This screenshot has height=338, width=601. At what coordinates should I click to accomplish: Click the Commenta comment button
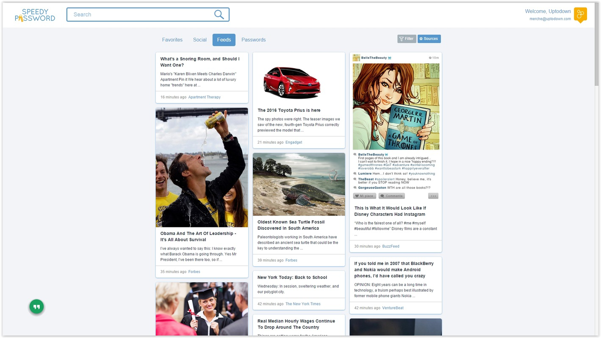(392, 196)
